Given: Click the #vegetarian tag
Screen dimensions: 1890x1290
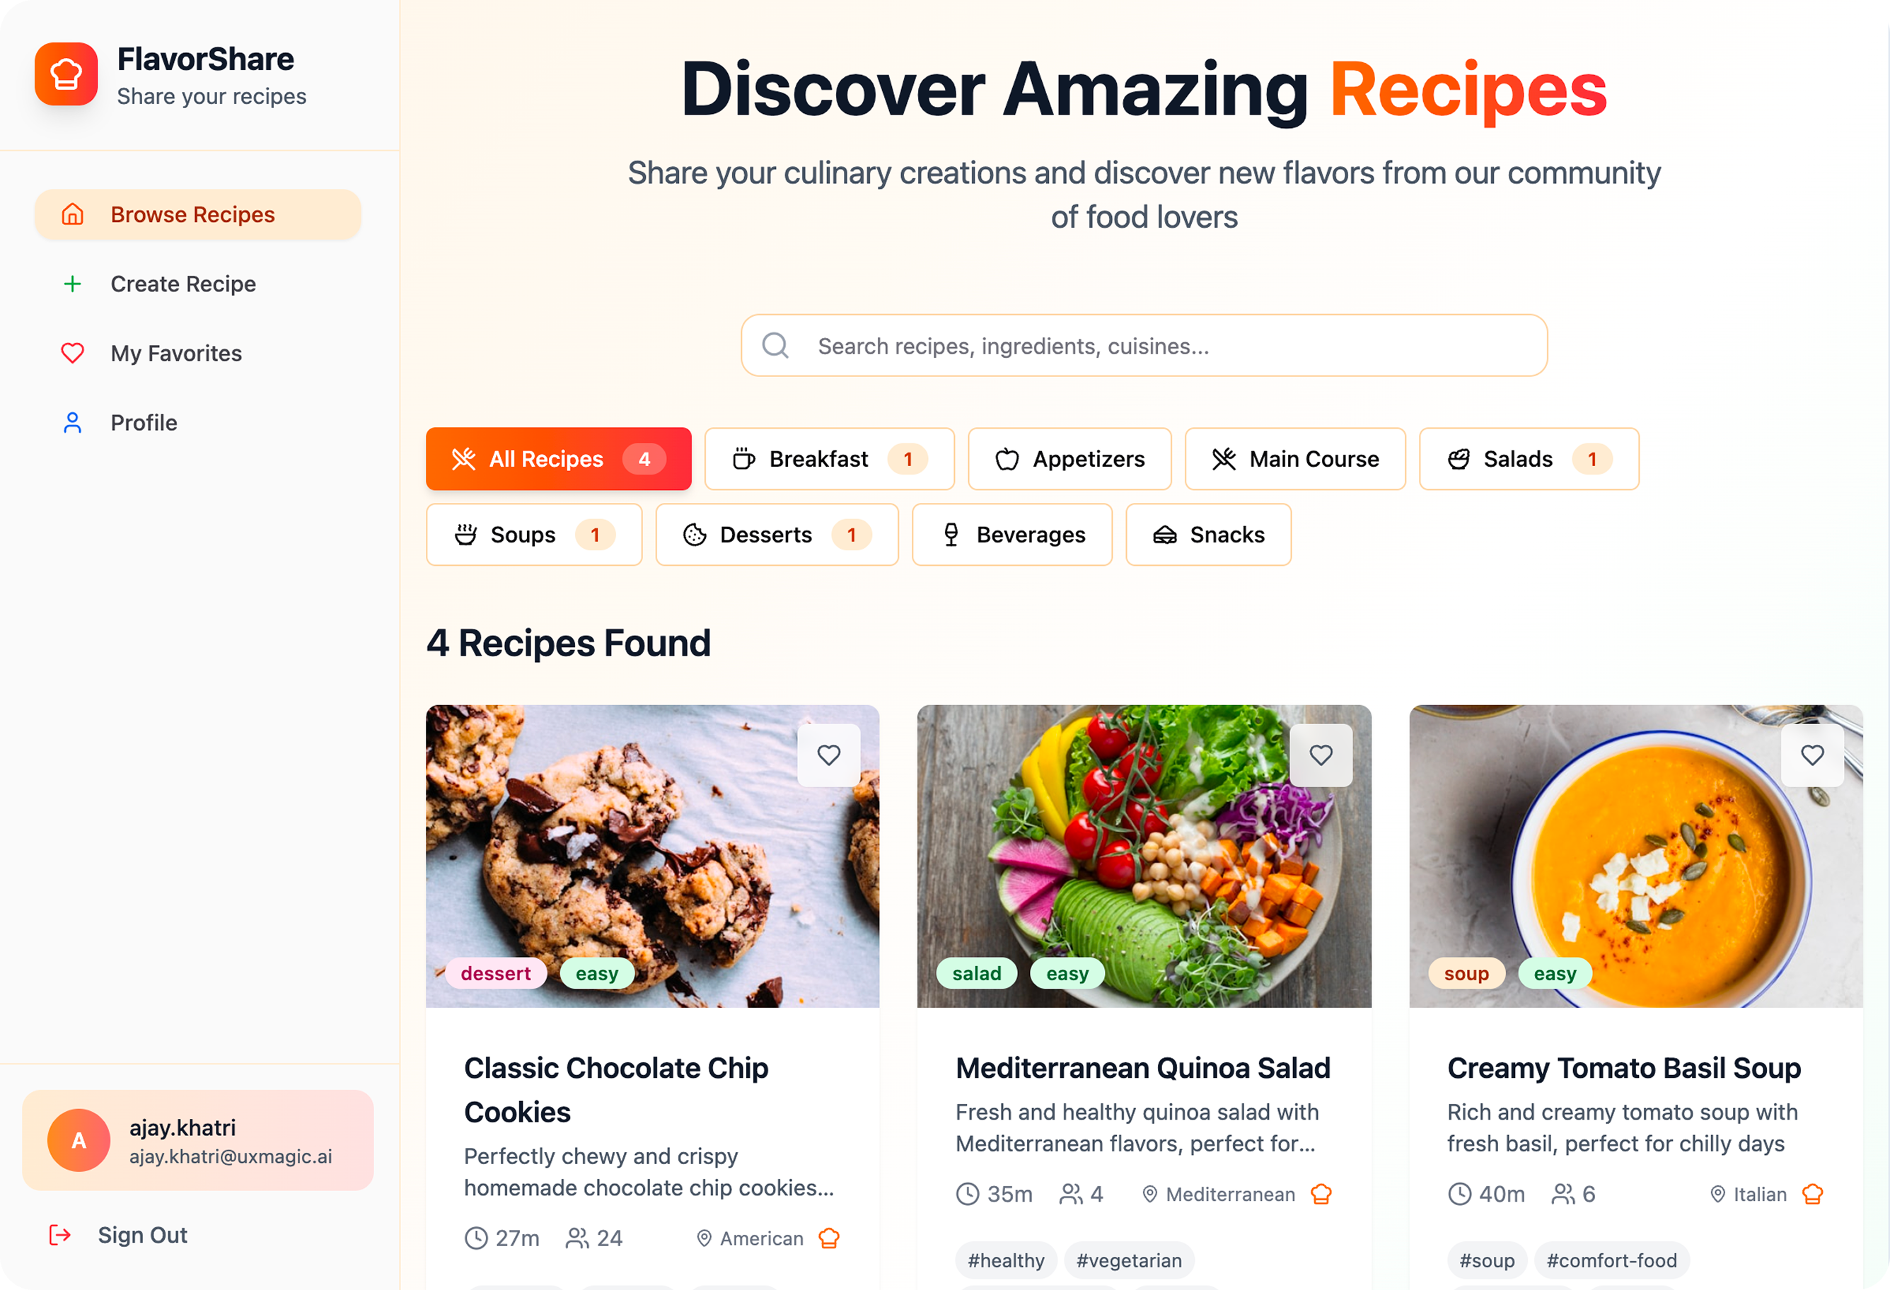Looking at the screenshot, I should tap(1129, 1260).
